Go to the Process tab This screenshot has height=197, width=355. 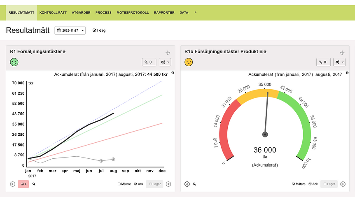(x=103, y=13)
